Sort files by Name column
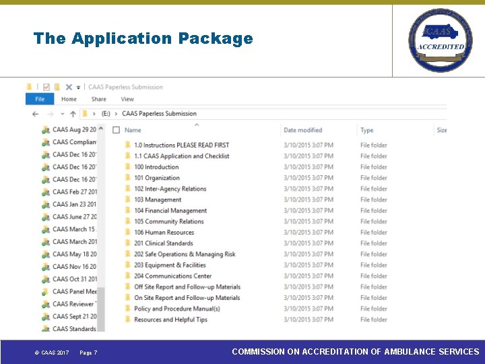 (133, 130)
